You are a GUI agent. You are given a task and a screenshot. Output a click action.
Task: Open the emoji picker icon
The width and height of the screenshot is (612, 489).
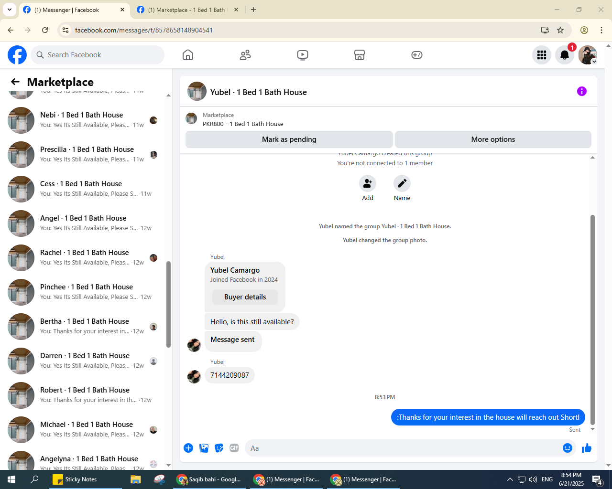point(568,448)
